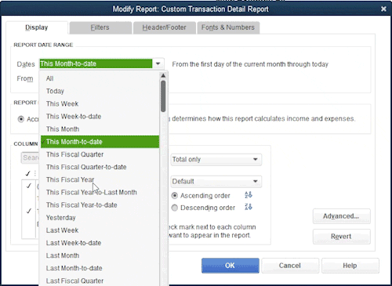Pick This Fiscal Quarter option
The width and height of the screenshot is (392, 286).
point(100,154)
